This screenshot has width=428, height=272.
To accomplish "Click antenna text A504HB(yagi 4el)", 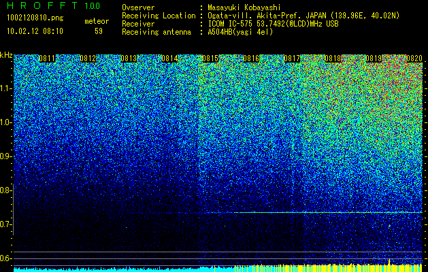I will [240, 32].
